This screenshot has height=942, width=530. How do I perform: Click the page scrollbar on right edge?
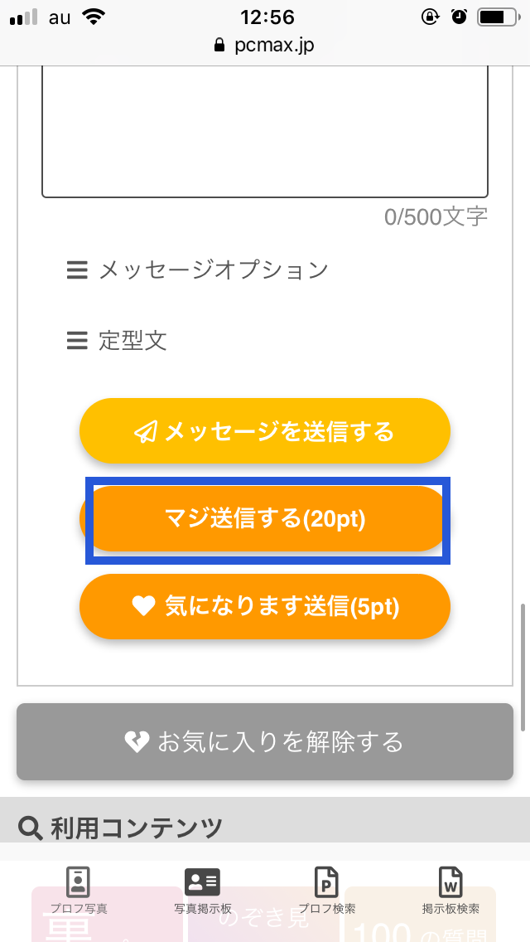(x=523, y=668)
